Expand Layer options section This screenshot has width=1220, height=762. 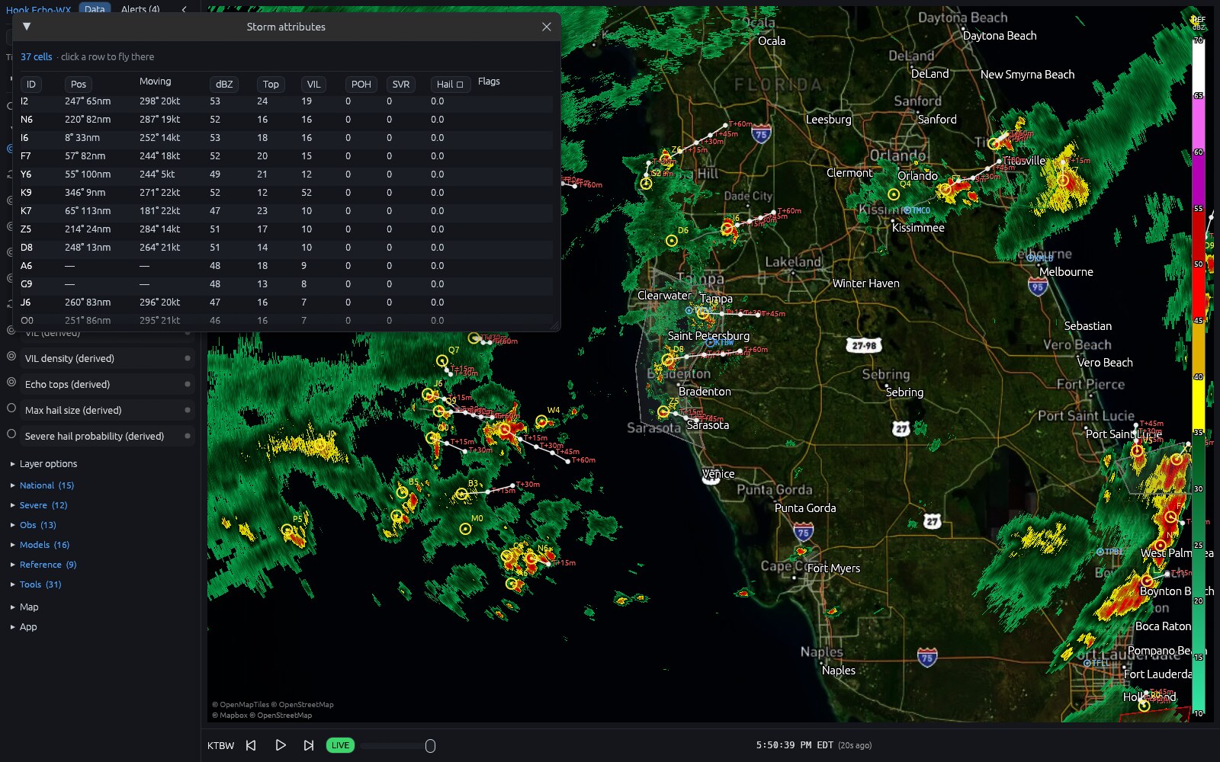[44, 463]
